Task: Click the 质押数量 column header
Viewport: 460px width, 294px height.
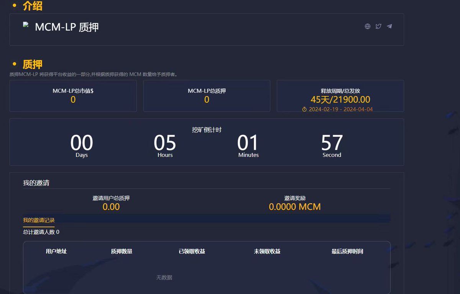Action: tap(122, 251)
